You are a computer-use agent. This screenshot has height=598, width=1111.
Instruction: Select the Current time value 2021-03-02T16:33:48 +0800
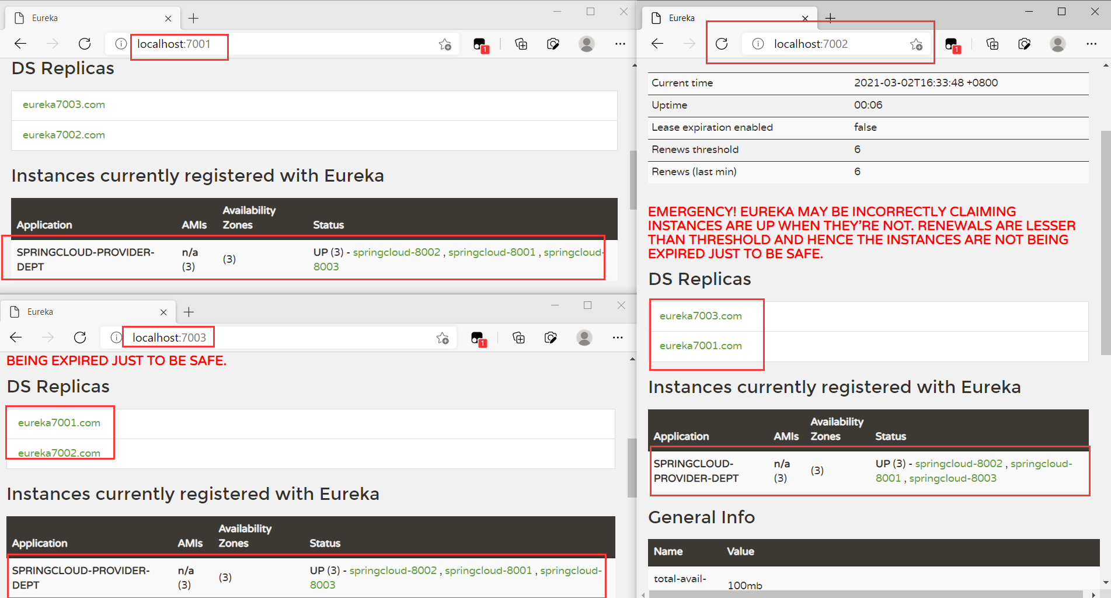point(926,83)
